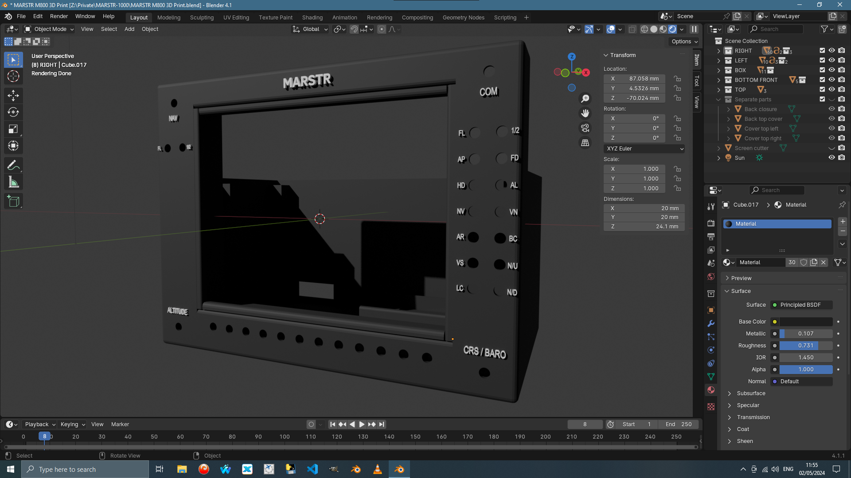This screenshot has height=478, width=851.
Task: Select the Add Cube tool
Action: coord(13,201)
